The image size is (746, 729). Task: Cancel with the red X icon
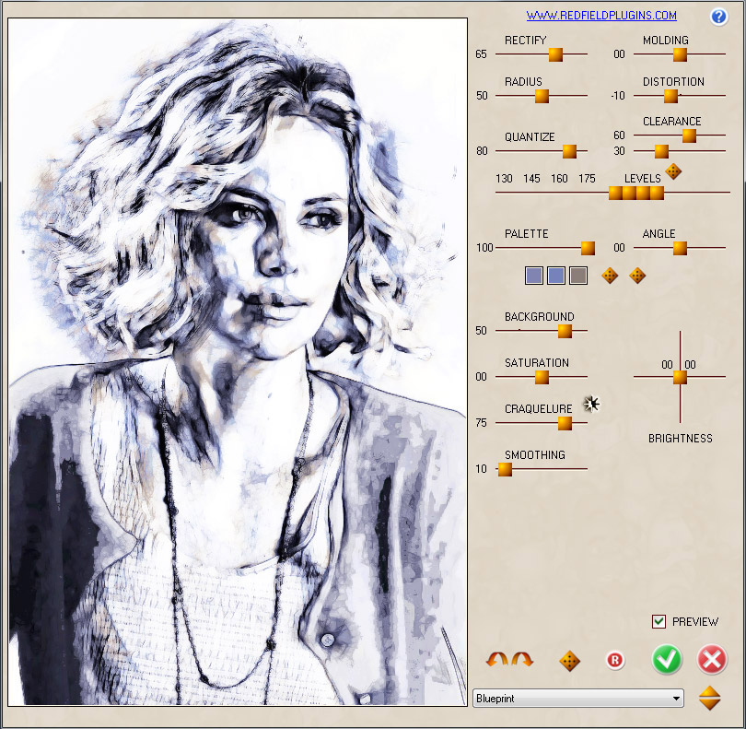coord(712,660)
